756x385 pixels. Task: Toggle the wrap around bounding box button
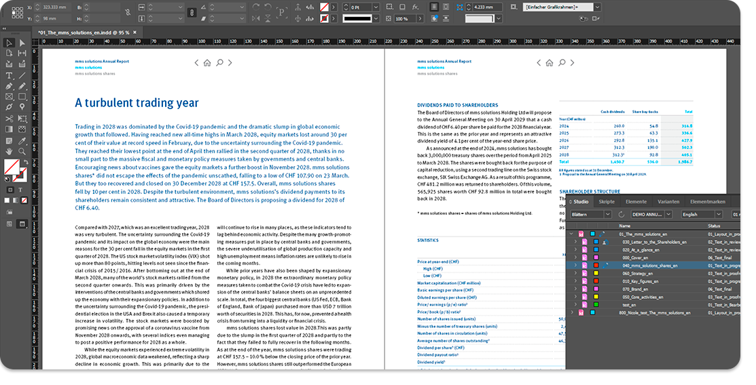tap(446, 7)
